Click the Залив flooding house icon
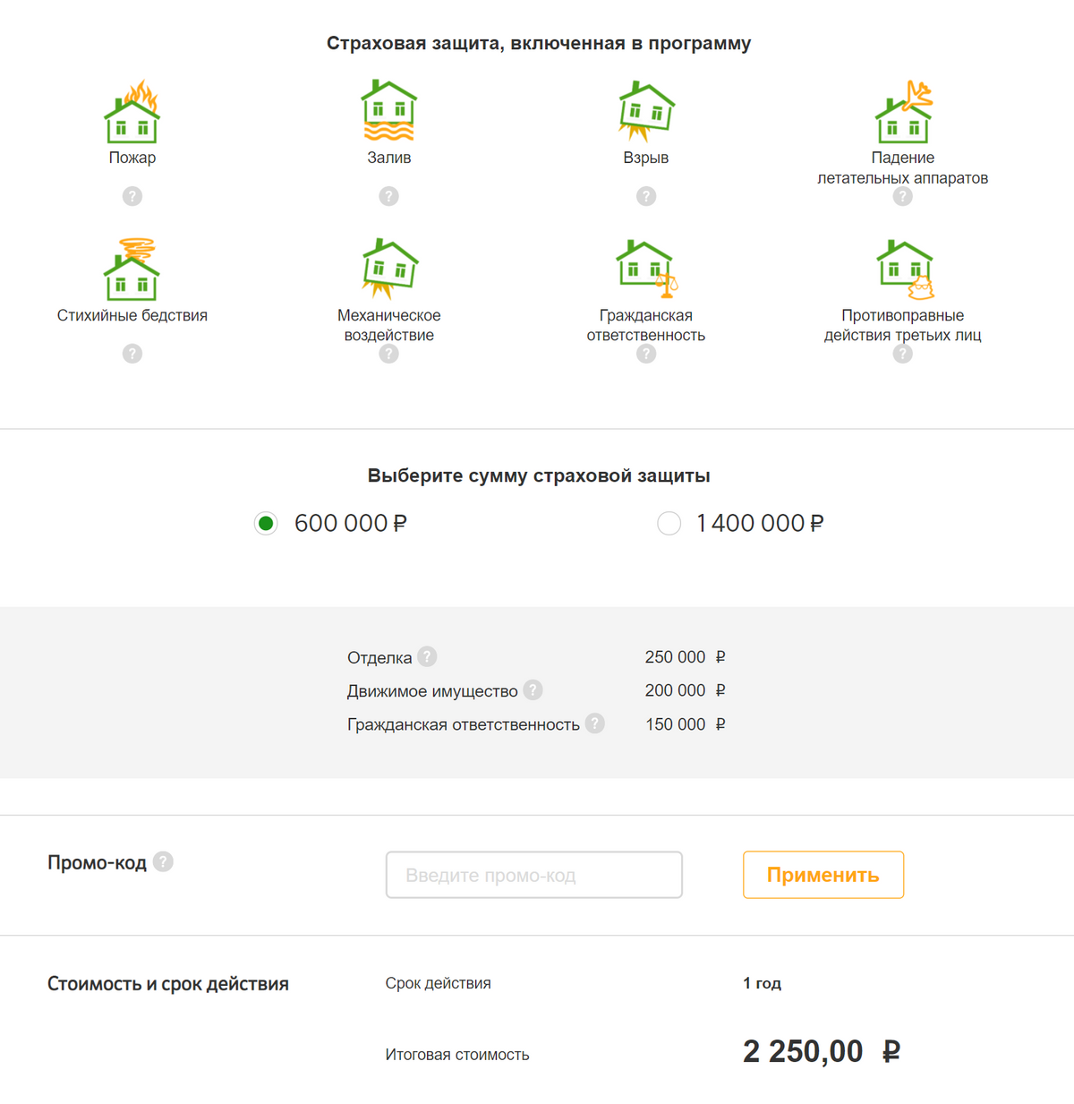Screen dimensions: 1074x1104 (388, 111)
